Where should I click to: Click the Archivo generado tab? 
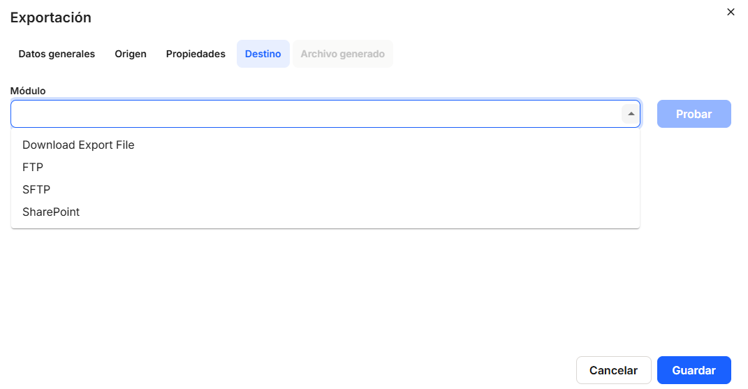click(x=343, y=54)
